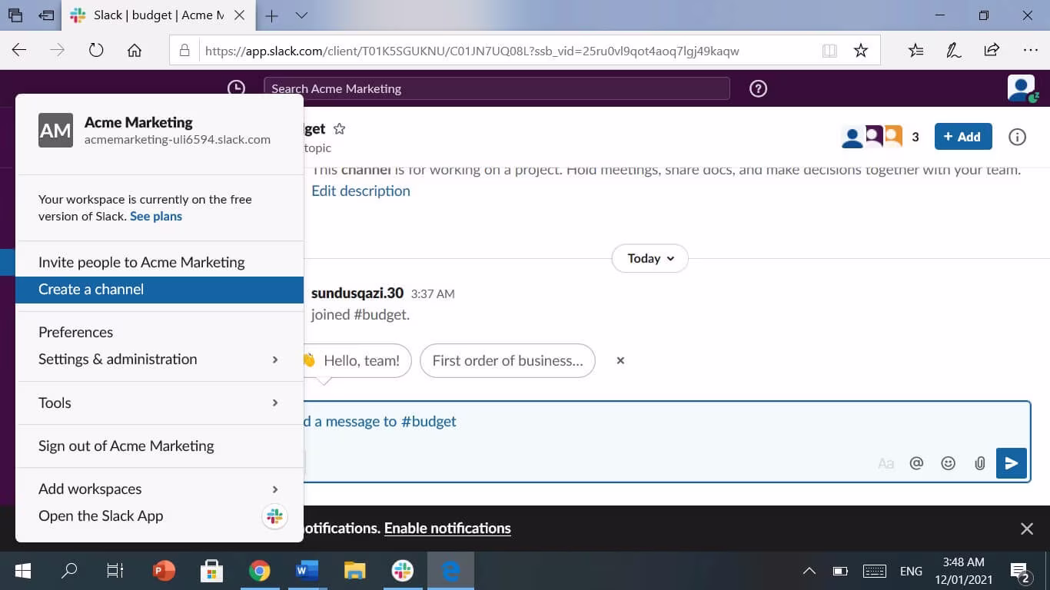This screenshot has width=1050, height=590.
Task: Focus the Search Acme Marketing field
Action: (x=497, y=88)
